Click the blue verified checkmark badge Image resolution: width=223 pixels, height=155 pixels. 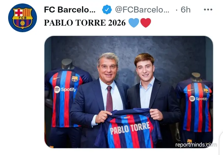click(107, 10)
